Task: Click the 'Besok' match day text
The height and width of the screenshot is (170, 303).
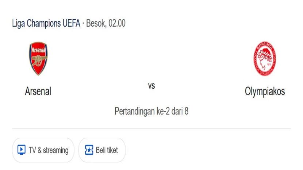Action: [96, 23]
